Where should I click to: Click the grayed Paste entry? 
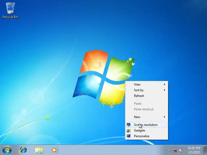click(x=146, y=104)
